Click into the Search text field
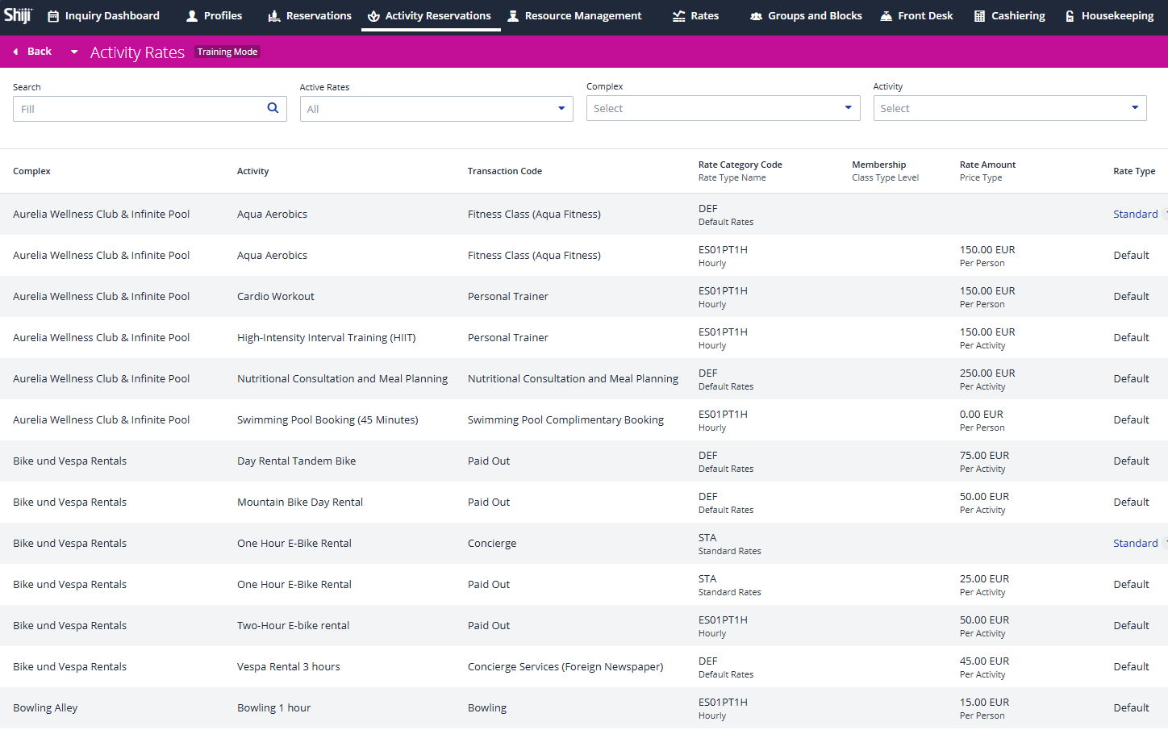Screen dimensions: 1168x730 point(137,109)
